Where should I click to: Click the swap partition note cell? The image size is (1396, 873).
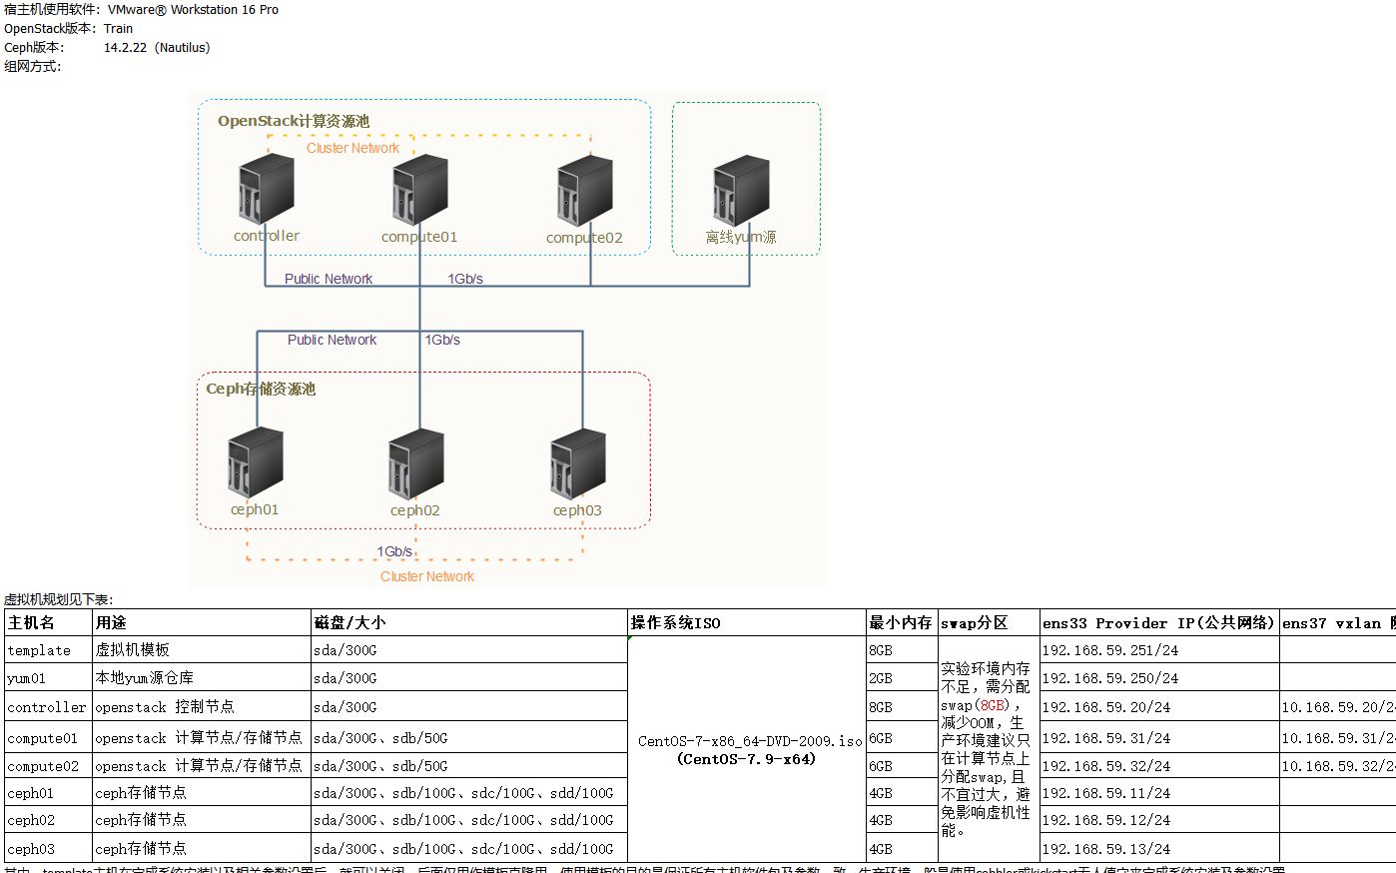coord(989,749)
